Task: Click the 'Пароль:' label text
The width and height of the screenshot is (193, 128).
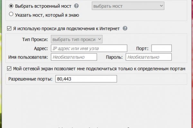Action: click(115, 57)
